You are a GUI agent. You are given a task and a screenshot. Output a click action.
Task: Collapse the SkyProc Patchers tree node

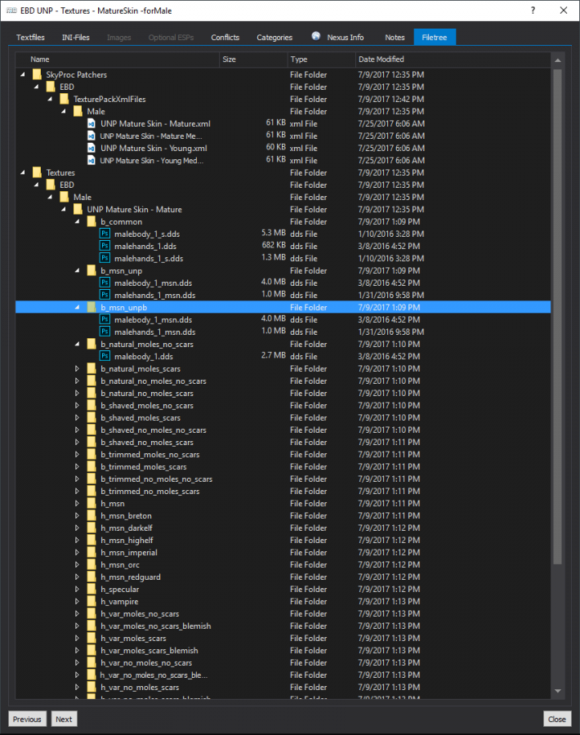[x=23, y=74]
